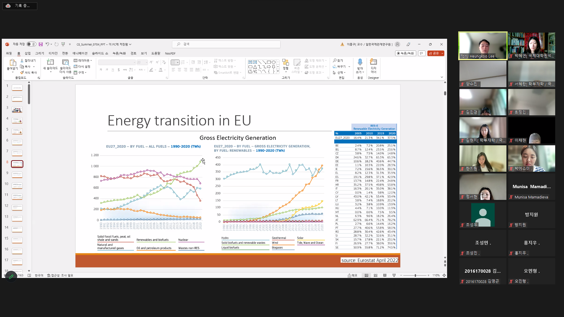Switch to slide sorter view icon
This screenshot has height=317, width=564.
click(375, 275)
